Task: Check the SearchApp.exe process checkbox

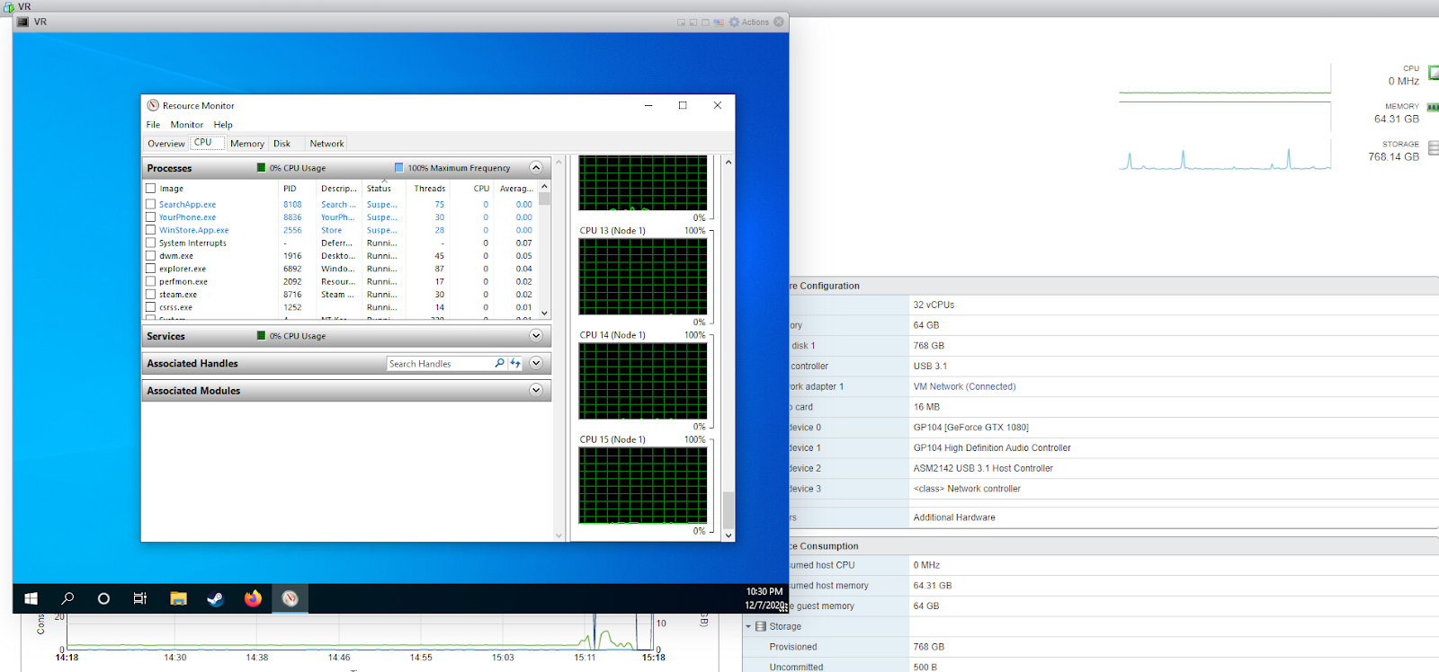Action: pos(151,205)
